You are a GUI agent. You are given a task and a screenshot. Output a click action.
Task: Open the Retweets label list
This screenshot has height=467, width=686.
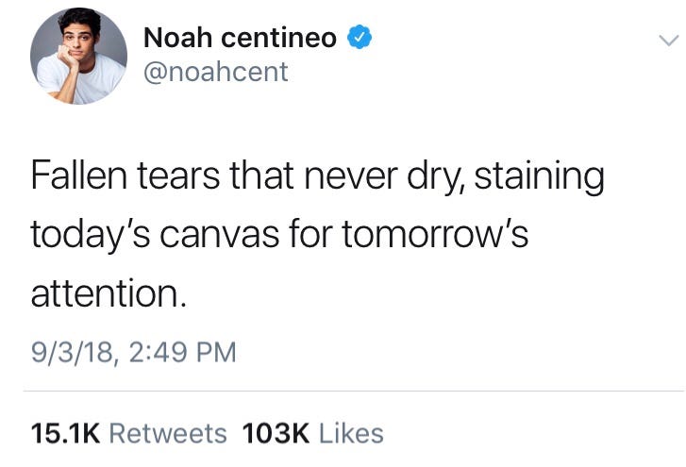tap(168, 433)
